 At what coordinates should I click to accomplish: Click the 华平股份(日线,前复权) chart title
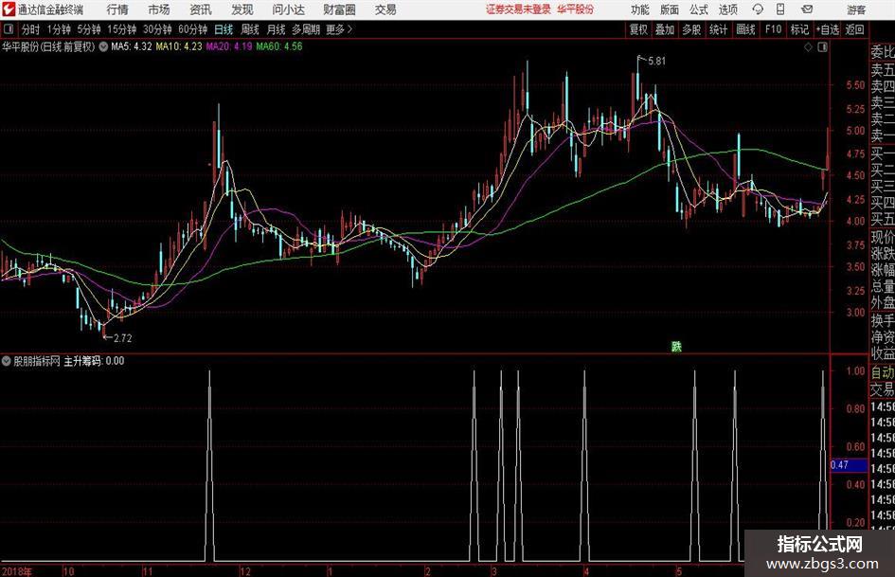(48, 46)
